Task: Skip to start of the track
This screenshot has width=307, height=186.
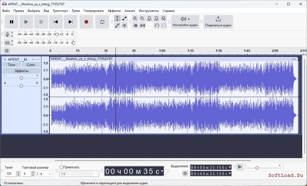Action: coord(56,22)
